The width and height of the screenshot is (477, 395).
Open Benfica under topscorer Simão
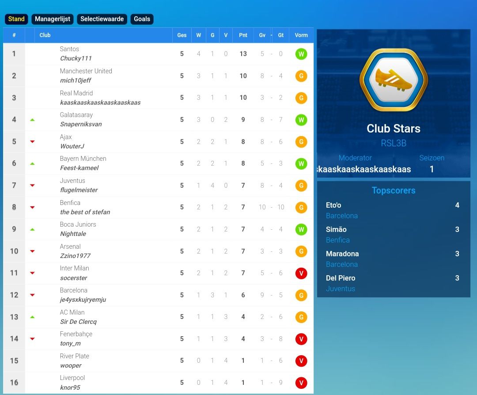click(x=338, y=240)
